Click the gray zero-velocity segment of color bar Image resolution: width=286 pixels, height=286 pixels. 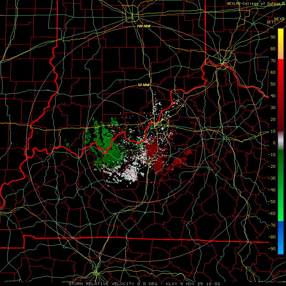(281, 140)
